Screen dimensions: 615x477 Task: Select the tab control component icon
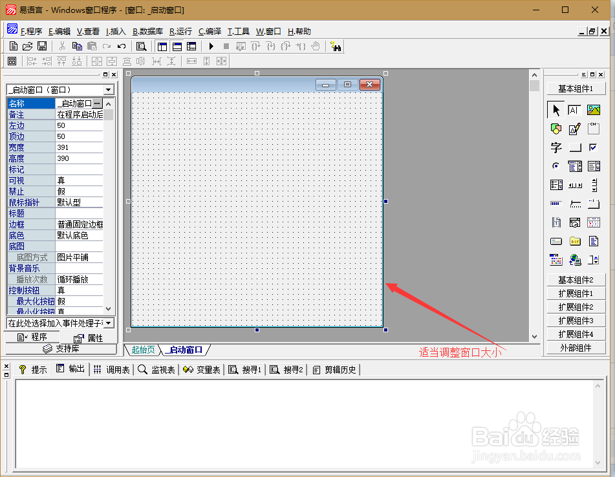pos(594,204)
